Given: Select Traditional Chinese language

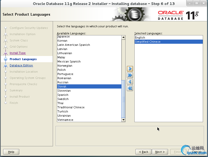Looking at the screenshot, I should pos(89,107).
